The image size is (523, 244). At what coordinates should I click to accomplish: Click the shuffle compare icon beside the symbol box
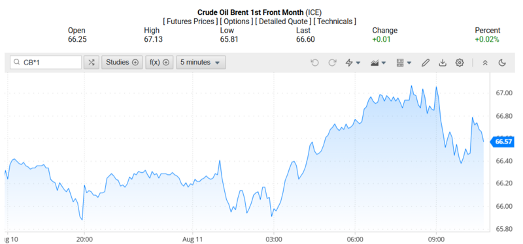(92, 62)
